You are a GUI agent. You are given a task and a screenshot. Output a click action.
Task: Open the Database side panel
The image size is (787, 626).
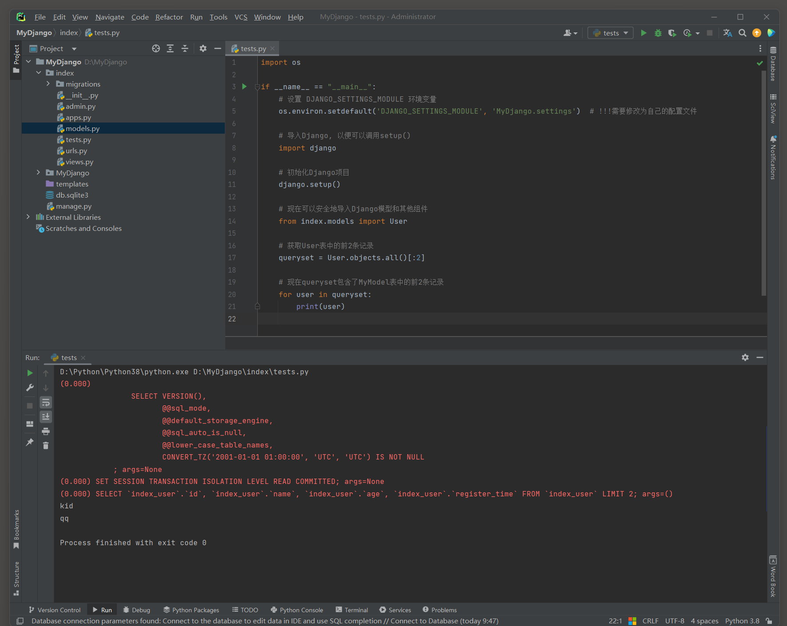coord(773,63)
